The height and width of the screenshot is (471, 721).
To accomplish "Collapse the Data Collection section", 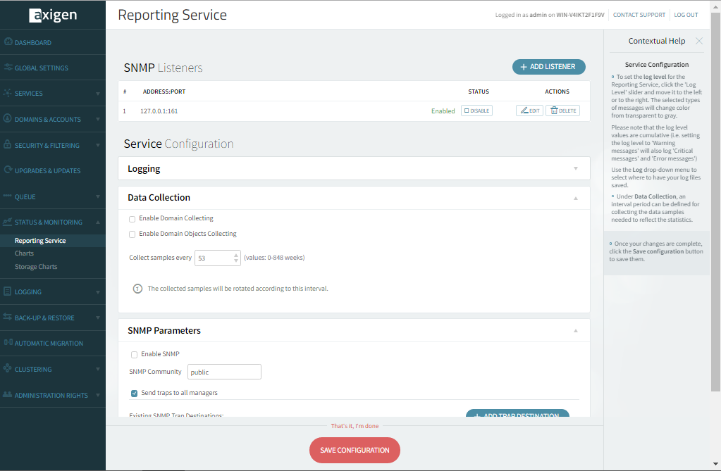I will [575, 198].
